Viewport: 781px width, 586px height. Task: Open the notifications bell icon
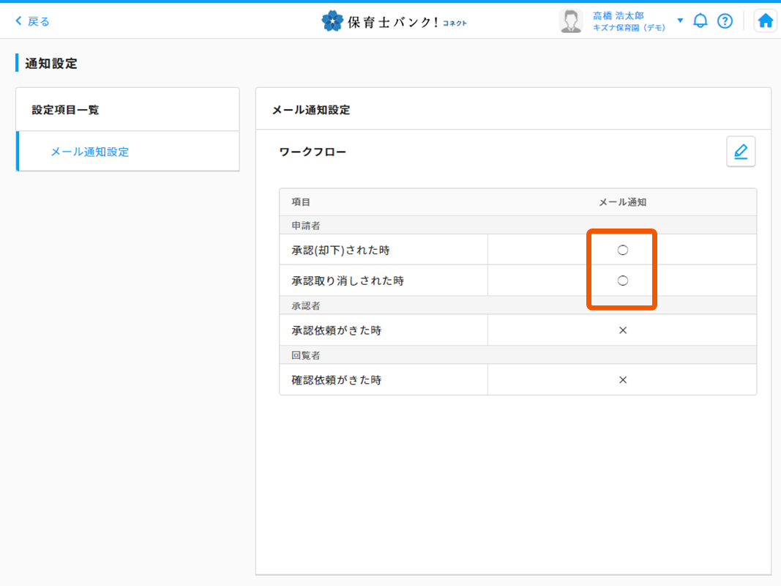[700, 21]
